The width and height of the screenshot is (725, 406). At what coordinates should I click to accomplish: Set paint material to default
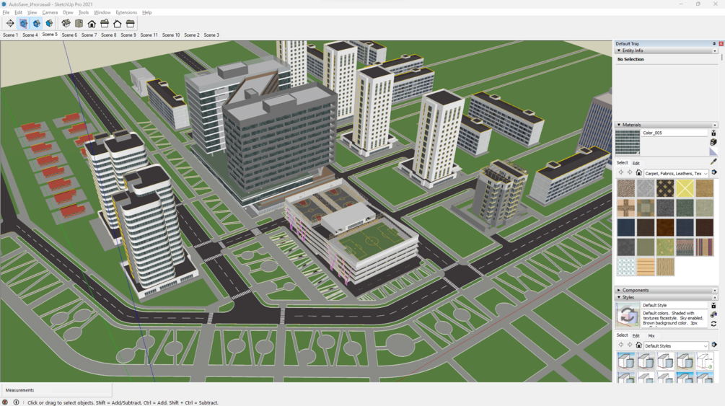[x=713, y=151]
